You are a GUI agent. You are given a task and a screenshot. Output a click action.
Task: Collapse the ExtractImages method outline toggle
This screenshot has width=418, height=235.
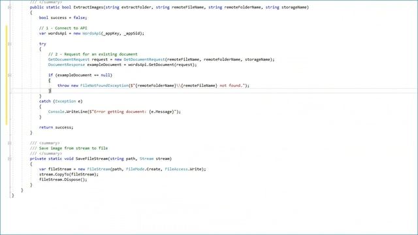click(10, 7)
